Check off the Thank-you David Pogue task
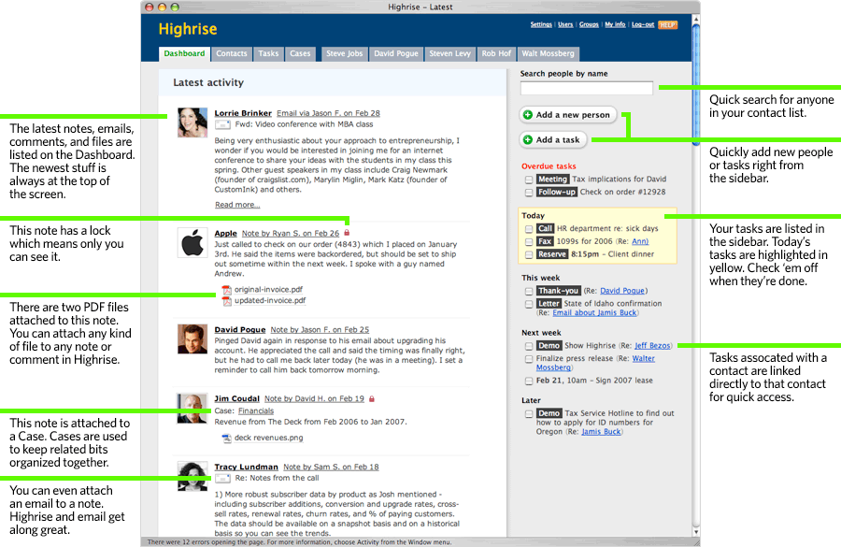 point(529,292)
